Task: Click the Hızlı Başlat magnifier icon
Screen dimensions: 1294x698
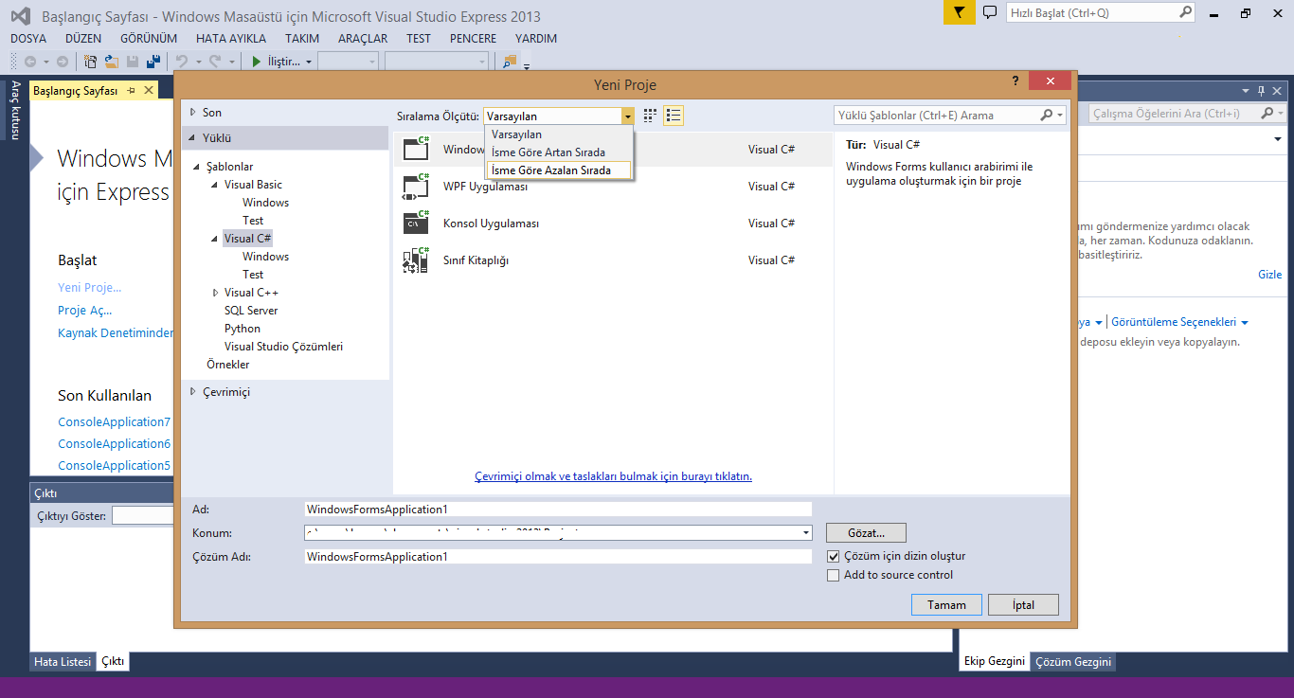Action: coord(1186,12)
